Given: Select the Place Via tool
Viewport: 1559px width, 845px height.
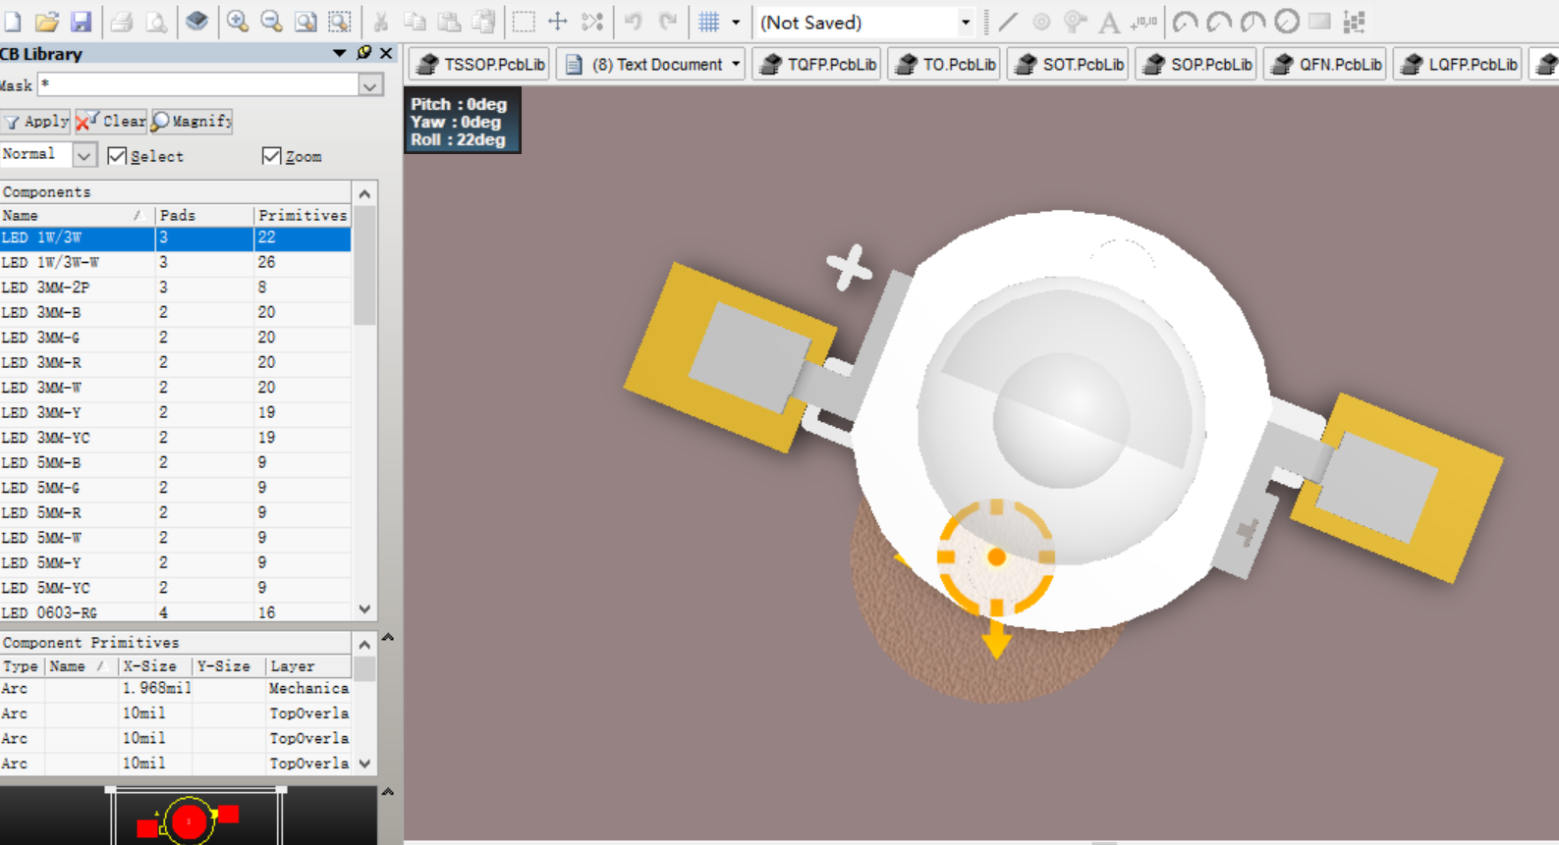Looking at the screenshot, I should coord(1076,21).
